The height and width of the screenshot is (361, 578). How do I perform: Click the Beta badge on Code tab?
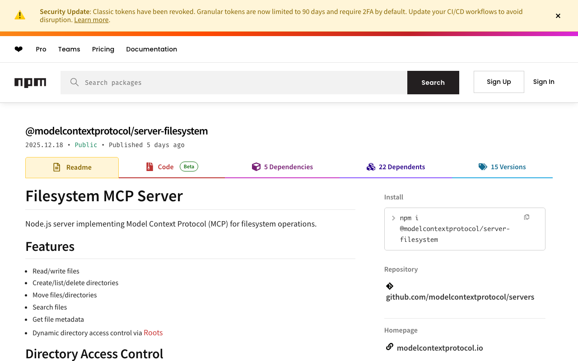point(189,167)
